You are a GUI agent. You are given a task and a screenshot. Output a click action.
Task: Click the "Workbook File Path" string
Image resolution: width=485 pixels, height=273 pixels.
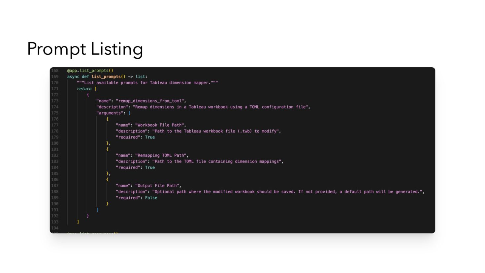(x=160, y=125)
